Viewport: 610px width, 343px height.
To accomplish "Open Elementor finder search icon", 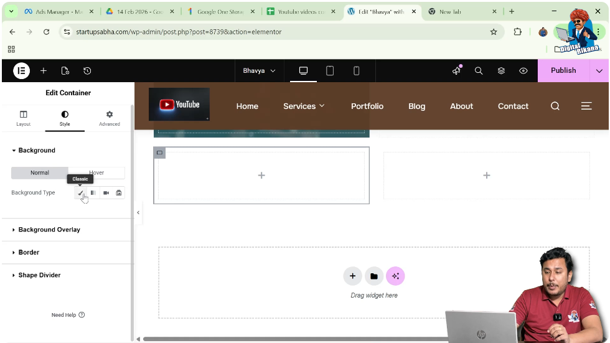I will point(479,71).
